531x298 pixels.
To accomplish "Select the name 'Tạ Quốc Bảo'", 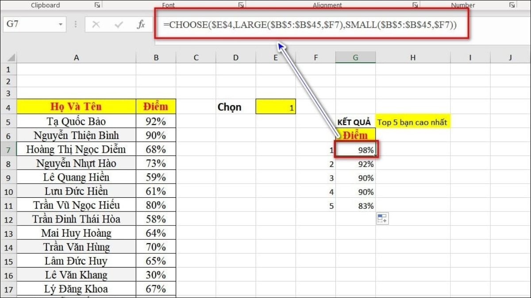I will coord(77,121).
